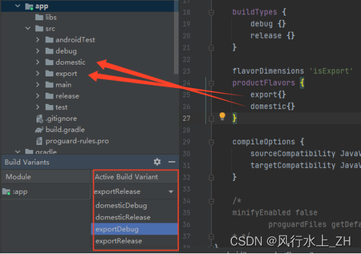The height and width of the screenshot is (254, 361).
Task: Select the .gitignore file
Action: click(x=61, y=119)
